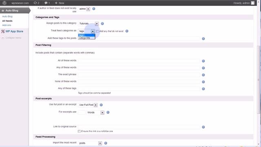Click Link to original source field

139,127
